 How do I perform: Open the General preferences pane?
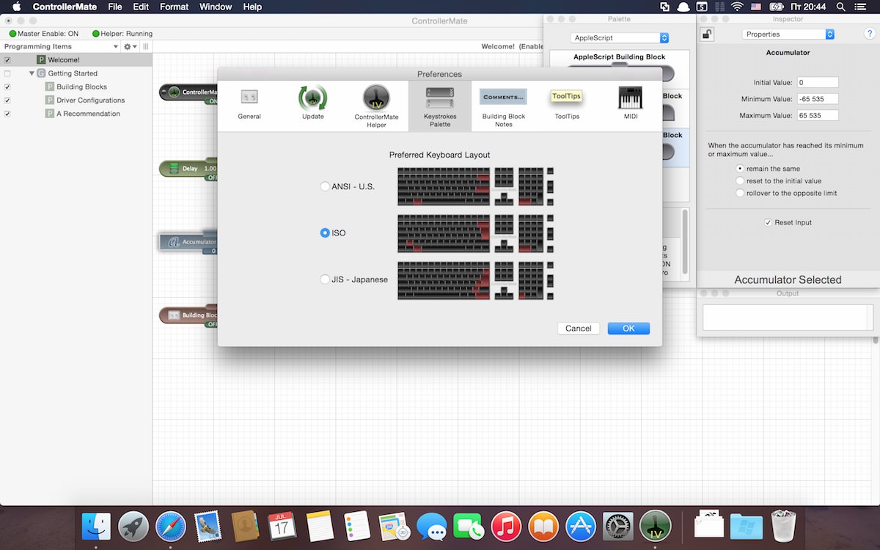(249, 103)
